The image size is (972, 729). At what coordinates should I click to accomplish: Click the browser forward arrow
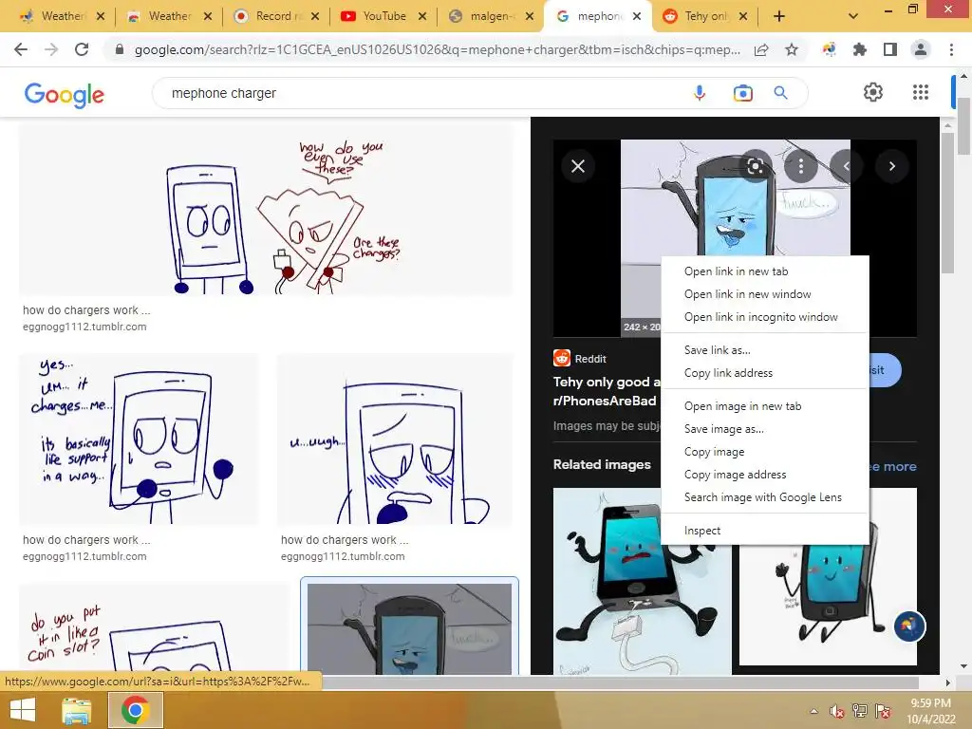pyautogui.click(x=51, y=49)
